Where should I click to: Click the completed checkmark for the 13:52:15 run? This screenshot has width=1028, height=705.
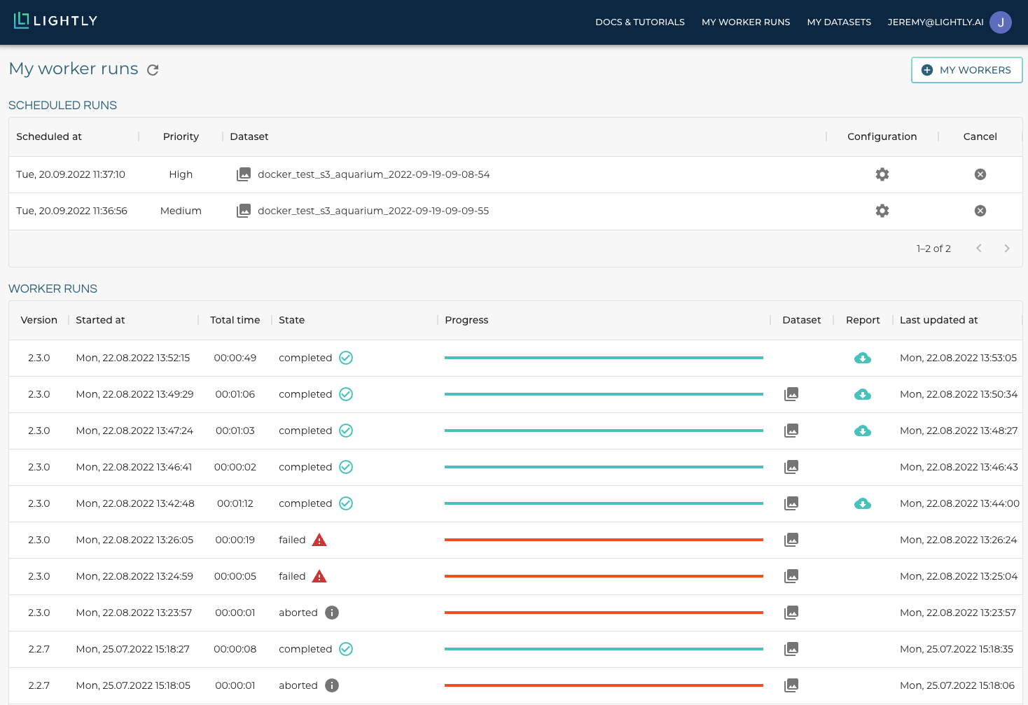(346, 358)
